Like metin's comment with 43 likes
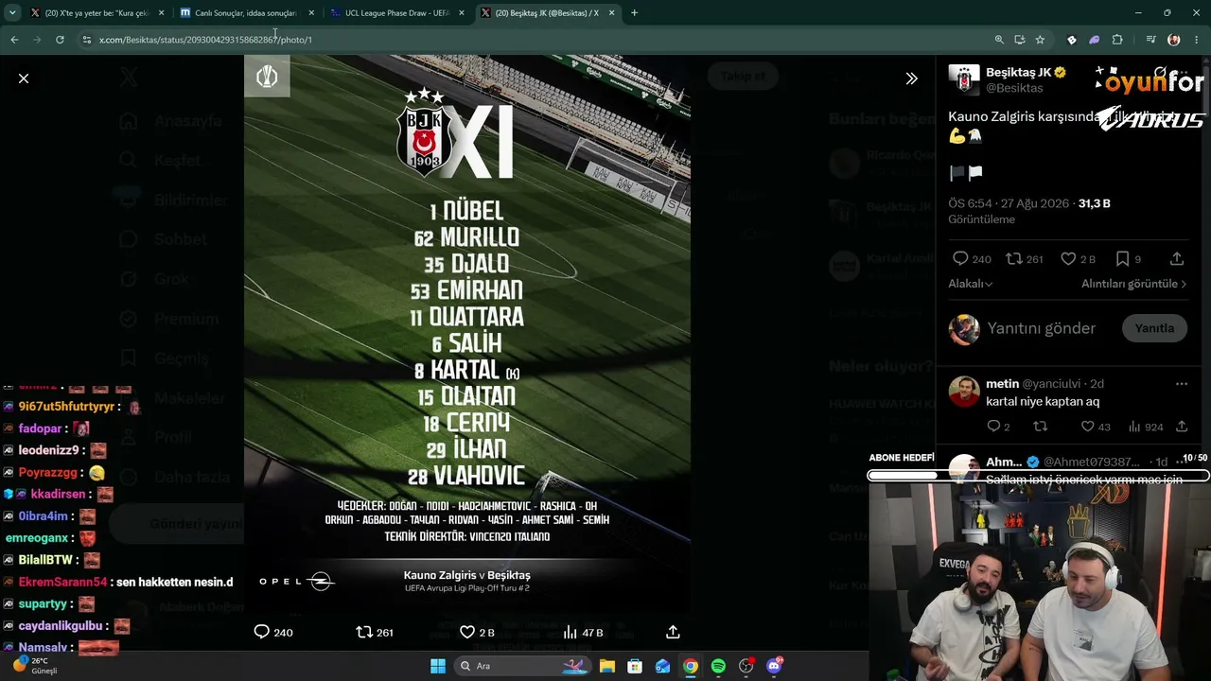This screenshot has width=1211, height=681. pos(1087,427)
